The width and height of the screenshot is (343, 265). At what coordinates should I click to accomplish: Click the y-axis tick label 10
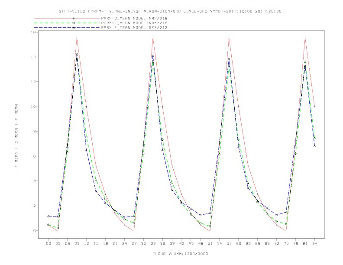33,107
